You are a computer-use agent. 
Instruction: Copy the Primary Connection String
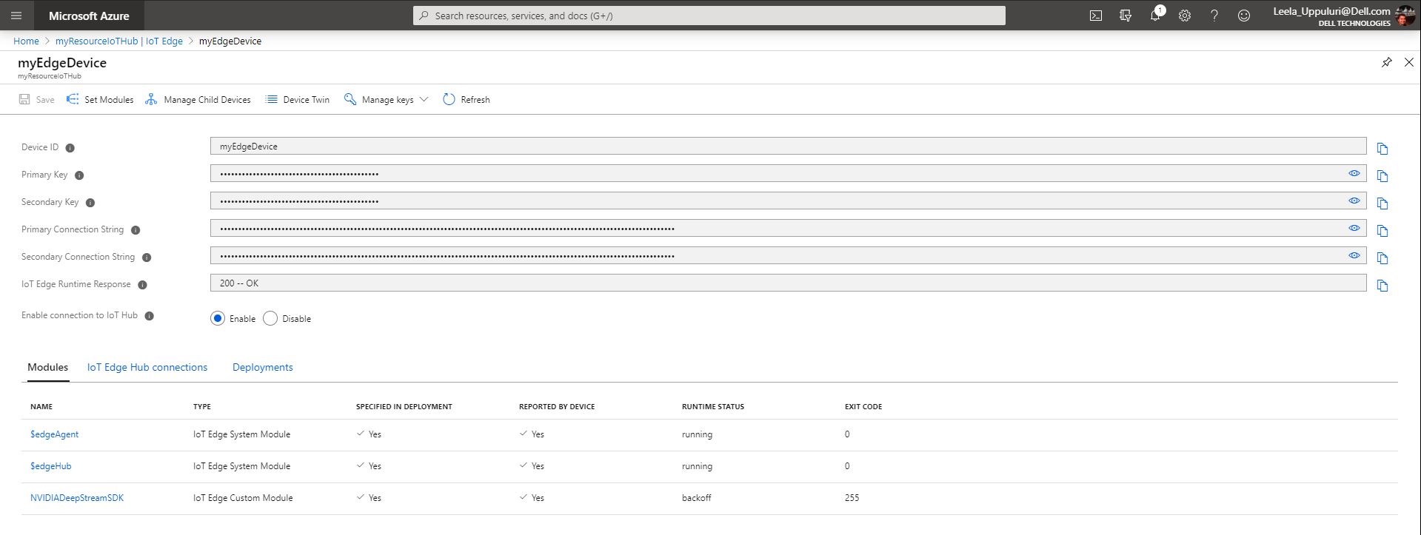pos(1382,231)
